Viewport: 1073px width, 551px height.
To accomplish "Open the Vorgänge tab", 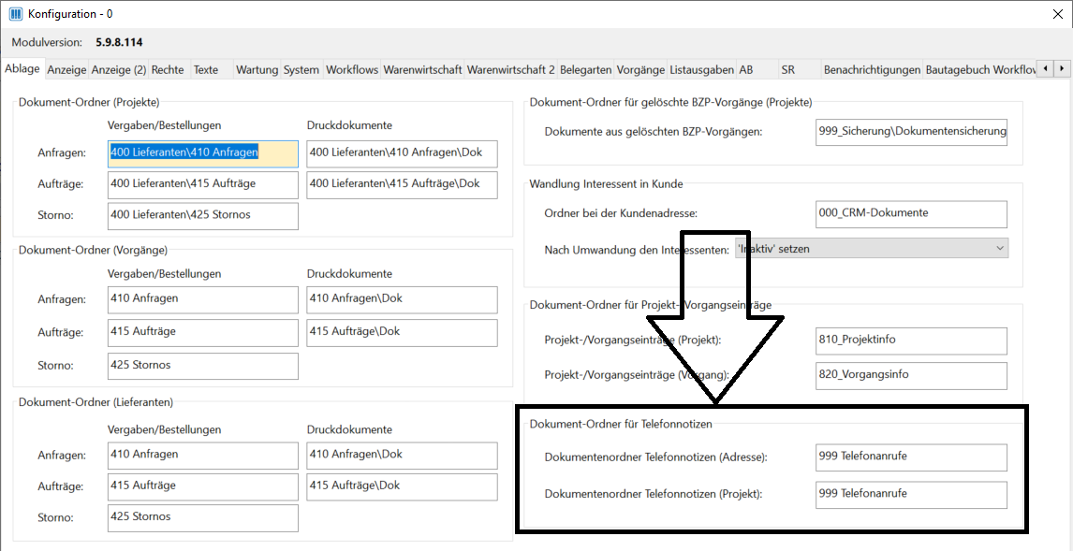I will [x=640, y=70].
